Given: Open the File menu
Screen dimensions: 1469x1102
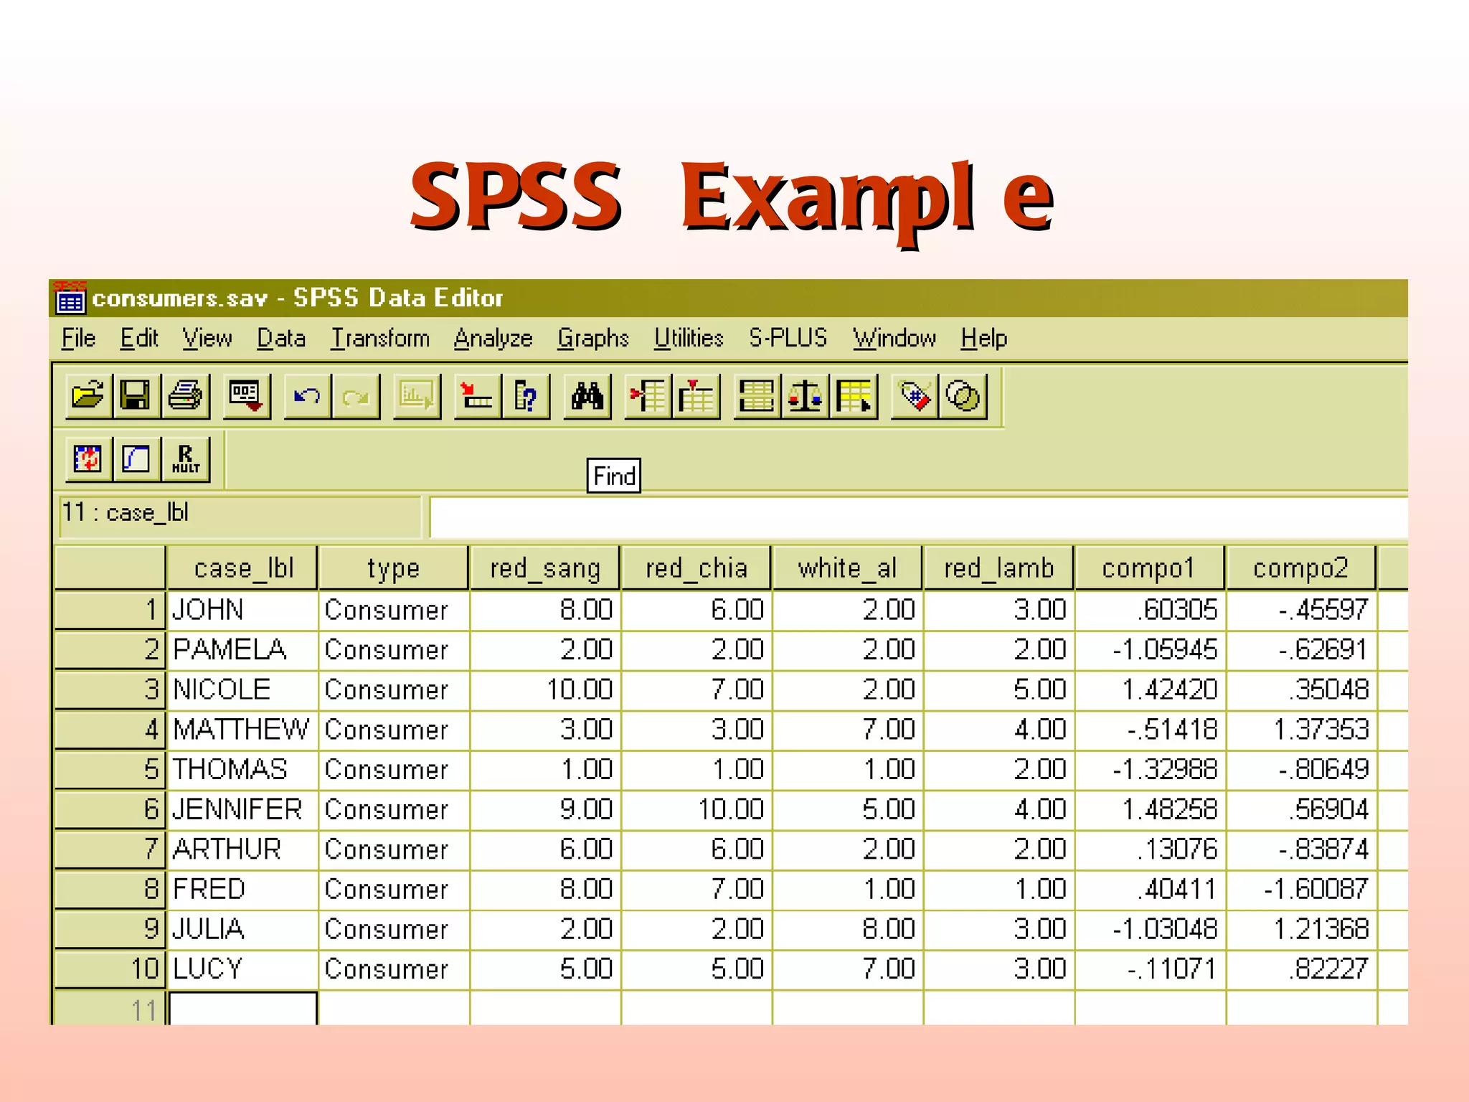Looking at the screenshot, I should point(78,338).
